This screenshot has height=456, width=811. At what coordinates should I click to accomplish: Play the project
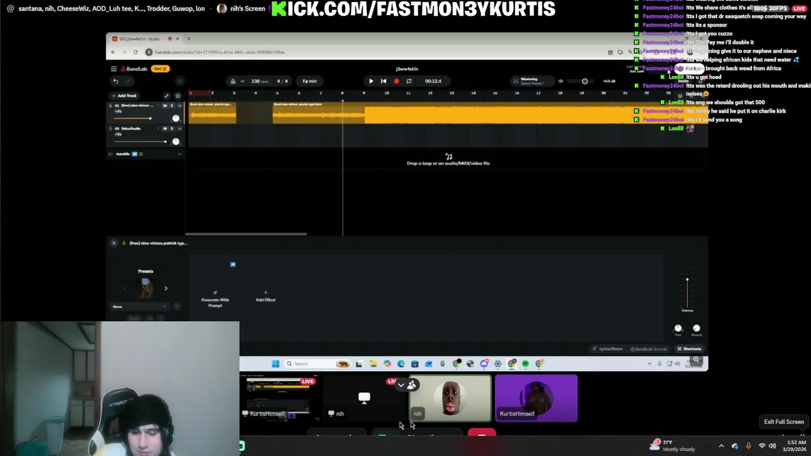(x=371, y=81)
